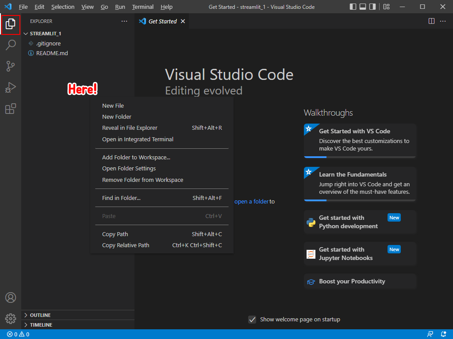Viewport: 453px width, 339px height.
Task: Collapse the STREAMLIT_1 folder section
Action: pyautogui.click(x=78, y=34)
